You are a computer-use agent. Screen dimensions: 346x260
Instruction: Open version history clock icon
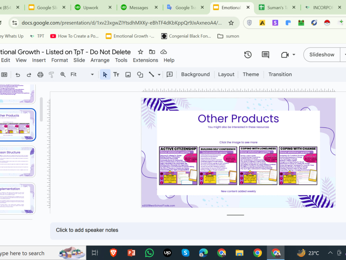(248, 55)
